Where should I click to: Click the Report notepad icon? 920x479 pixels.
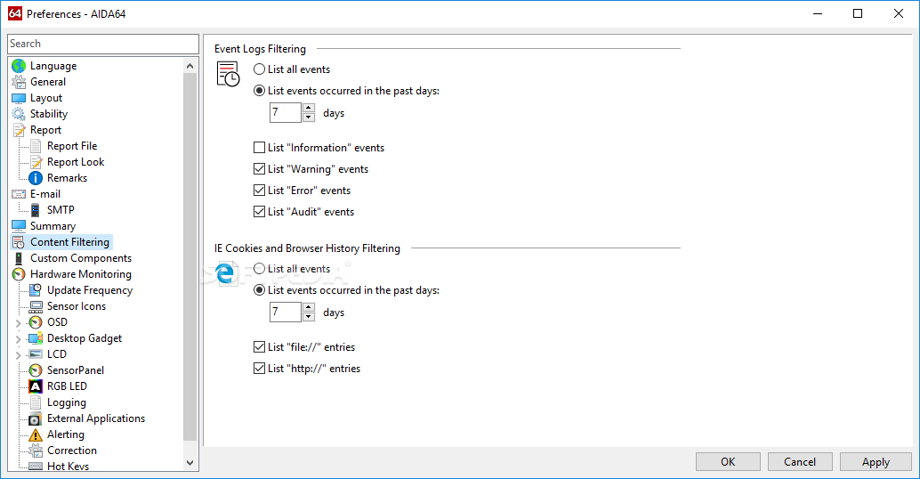[19, 130]
